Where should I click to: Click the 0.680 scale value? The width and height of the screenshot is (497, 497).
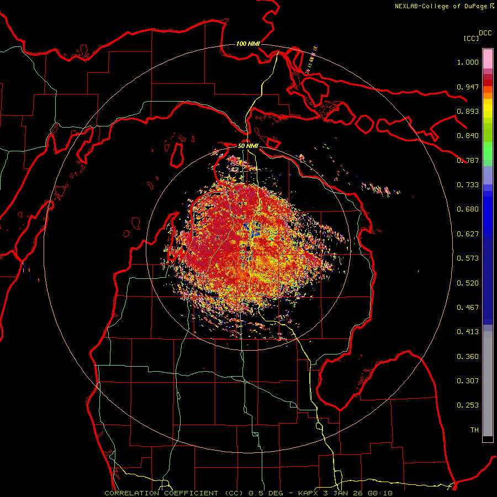[x=468, y=209]
